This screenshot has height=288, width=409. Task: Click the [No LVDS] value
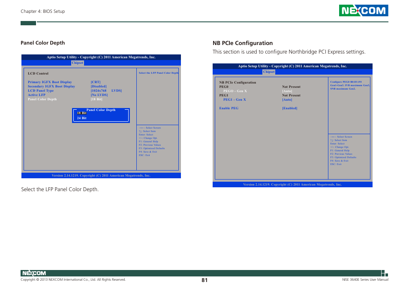tap(99, 95)
